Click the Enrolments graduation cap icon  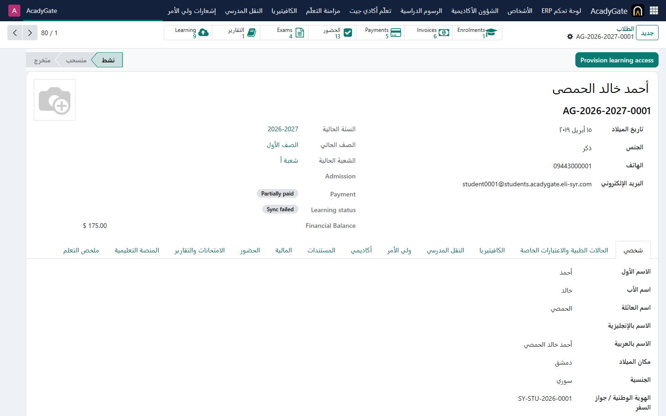pos(491,32)
